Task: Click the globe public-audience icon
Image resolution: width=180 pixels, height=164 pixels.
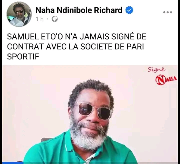Action: coord(55,19)
